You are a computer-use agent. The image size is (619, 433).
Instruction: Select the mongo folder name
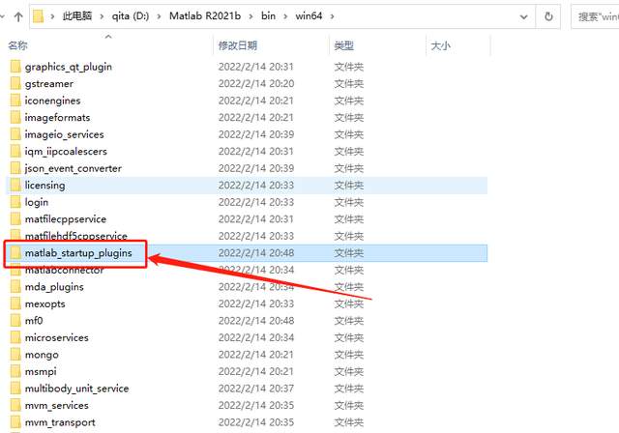[42, 355]
